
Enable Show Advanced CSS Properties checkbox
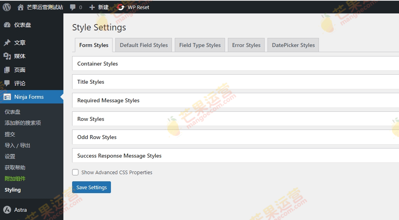[x=75, y=172]
